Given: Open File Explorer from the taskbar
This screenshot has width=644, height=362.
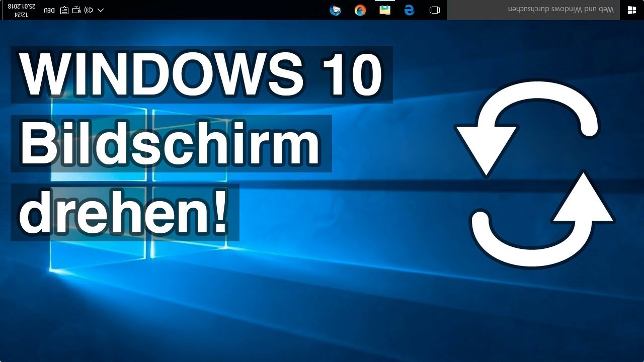Looking at the screenshot, I should pos(385,10).
